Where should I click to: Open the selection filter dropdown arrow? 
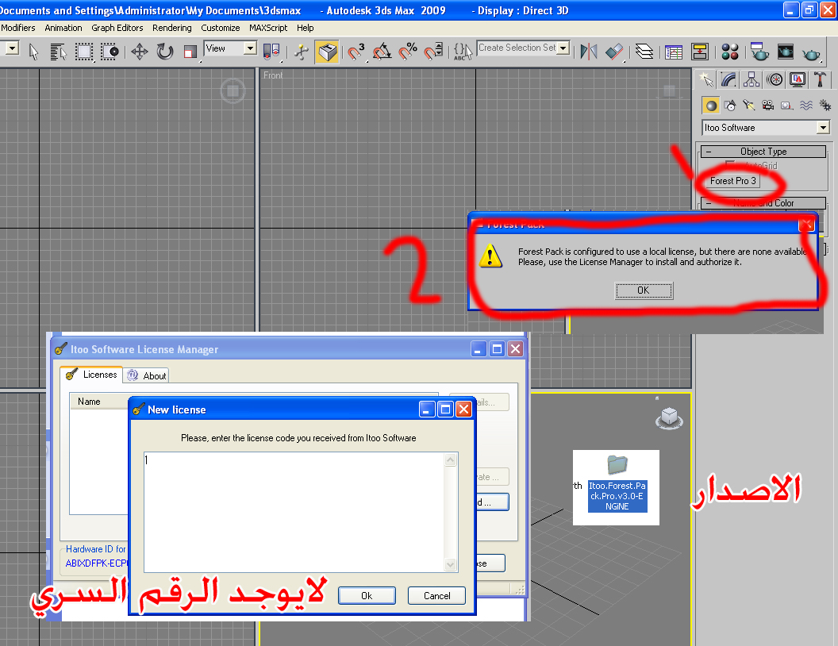(11, 48)
